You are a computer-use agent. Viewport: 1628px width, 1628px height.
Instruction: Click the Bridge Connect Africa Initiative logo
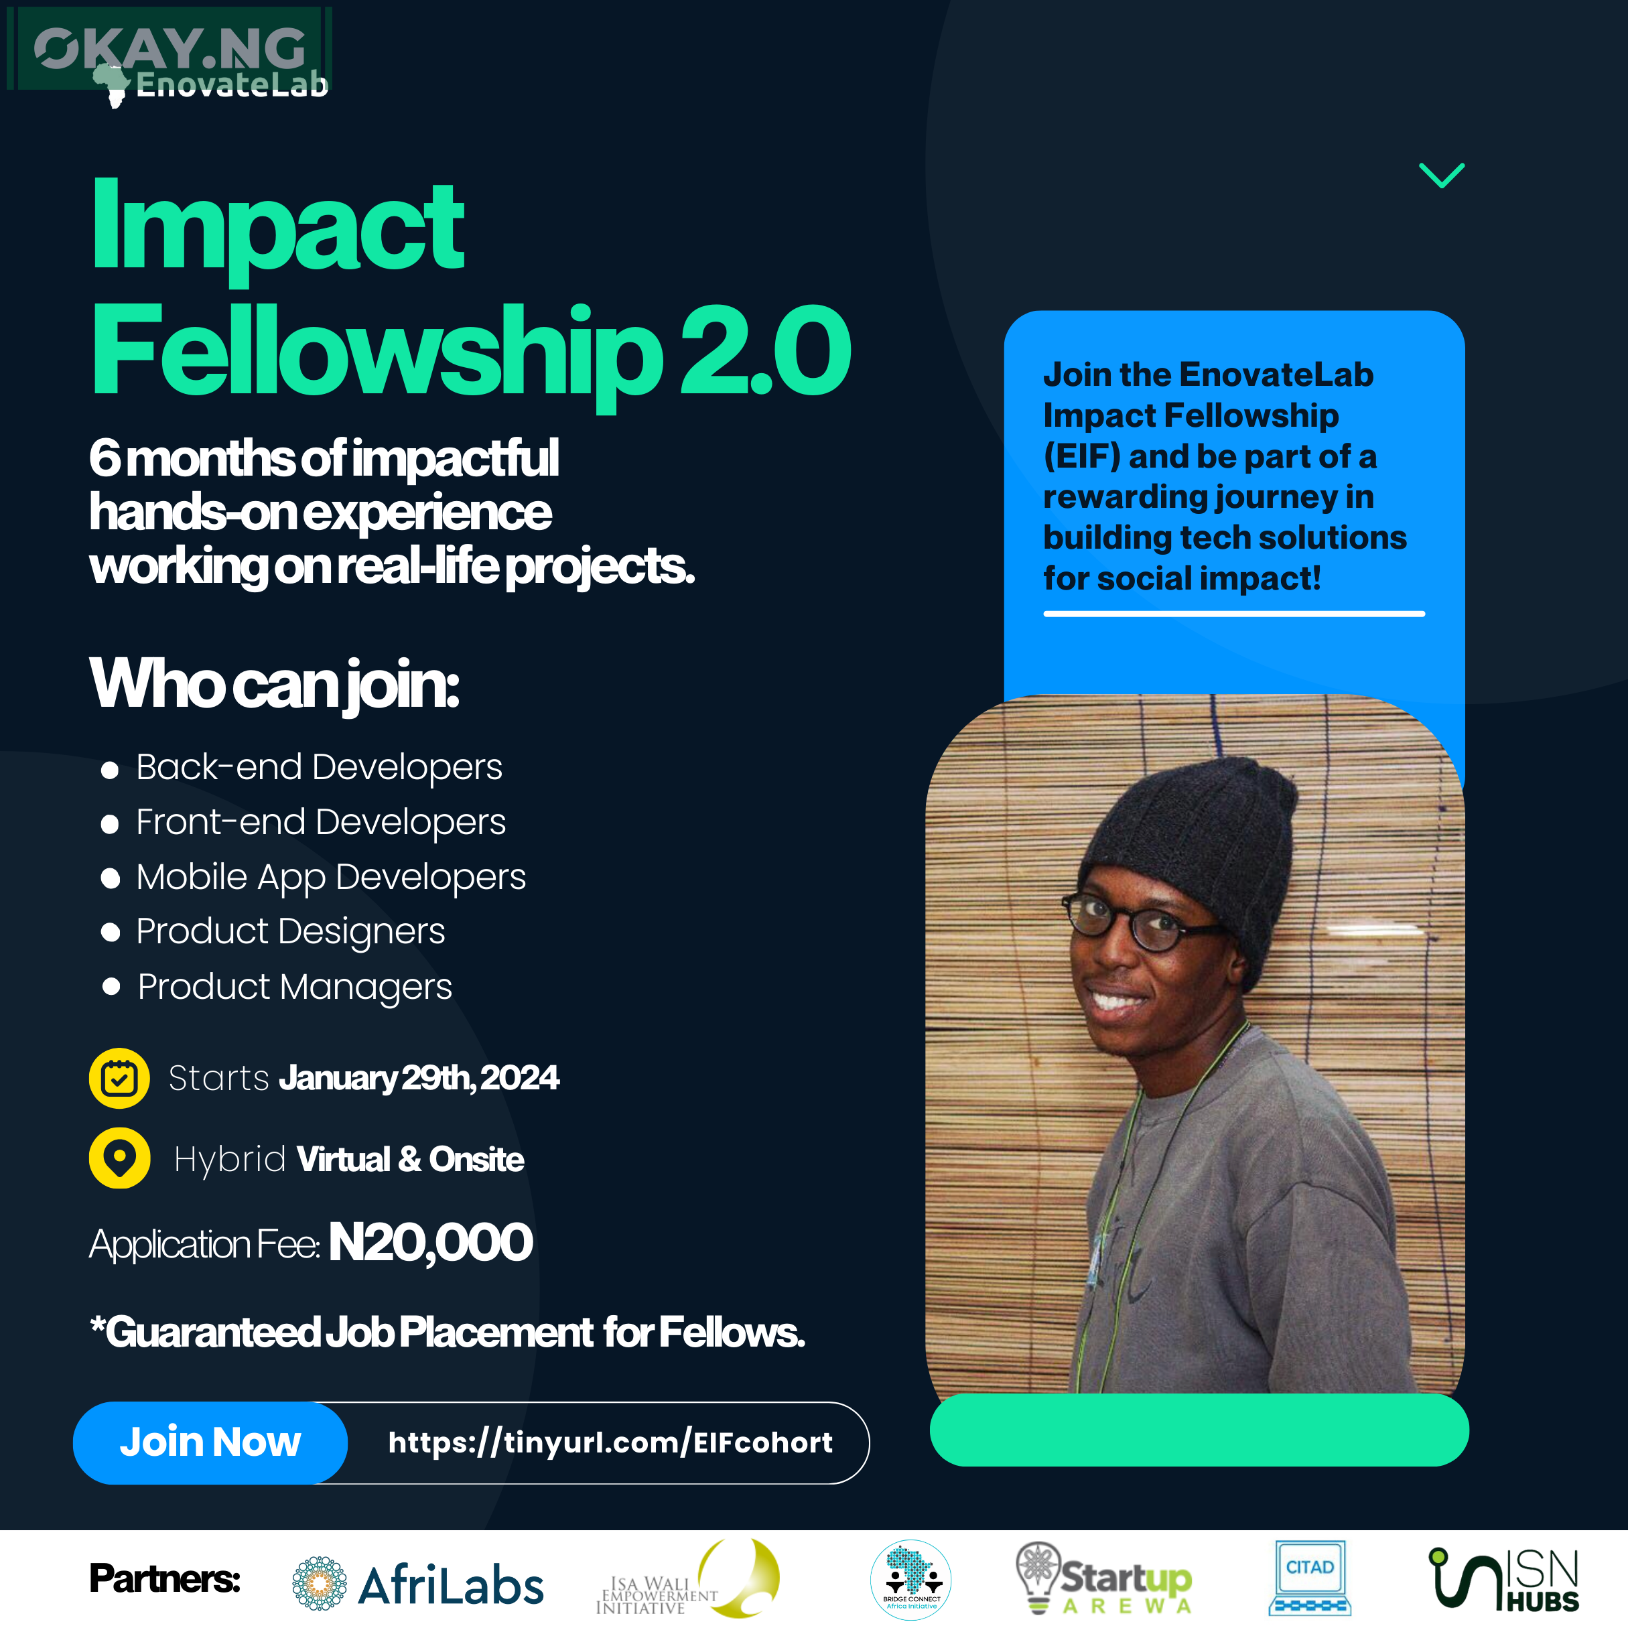click(x=911, y=1580)
